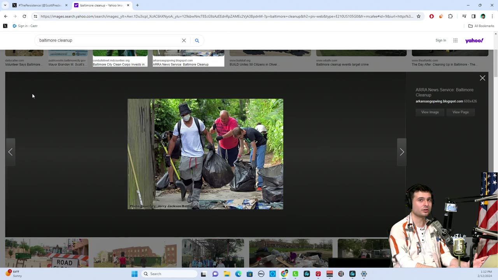Click the address bar URL
The image size is (498, 280).
click(x=226, y=16)
